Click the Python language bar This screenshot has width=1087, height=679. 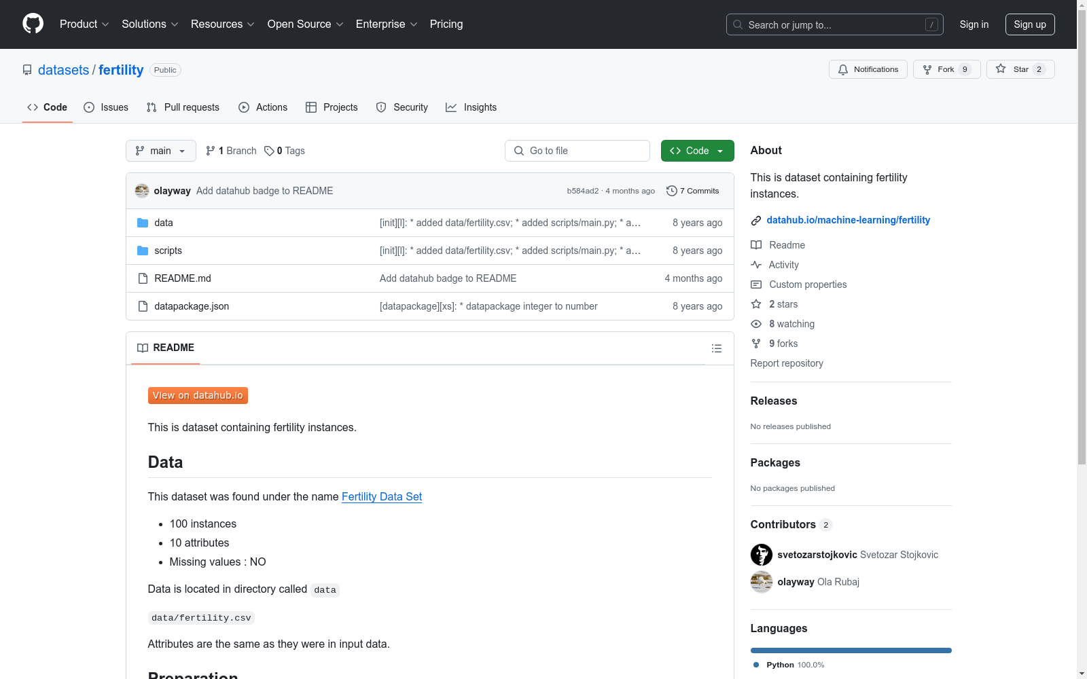[851, 650]
